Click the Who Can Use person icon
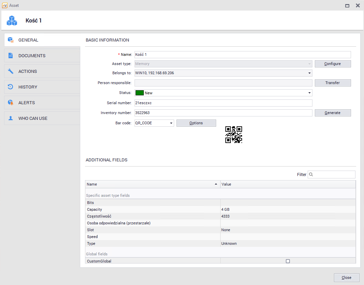 click(11, 118)
